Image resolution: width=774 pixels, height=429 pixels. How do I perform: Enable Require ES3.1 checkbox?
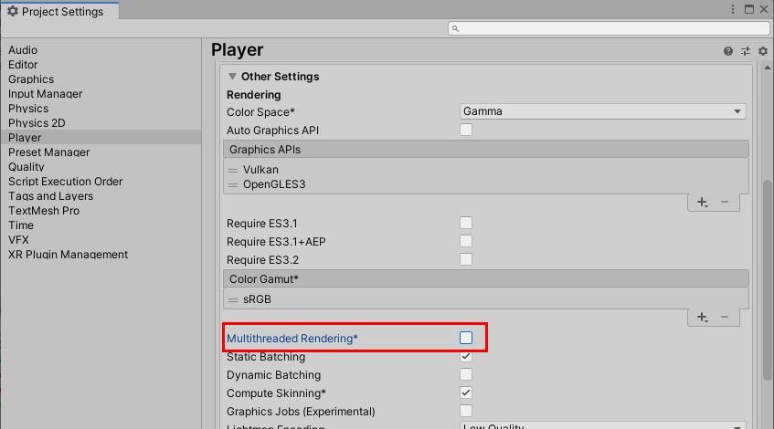[x=466, y=223]
